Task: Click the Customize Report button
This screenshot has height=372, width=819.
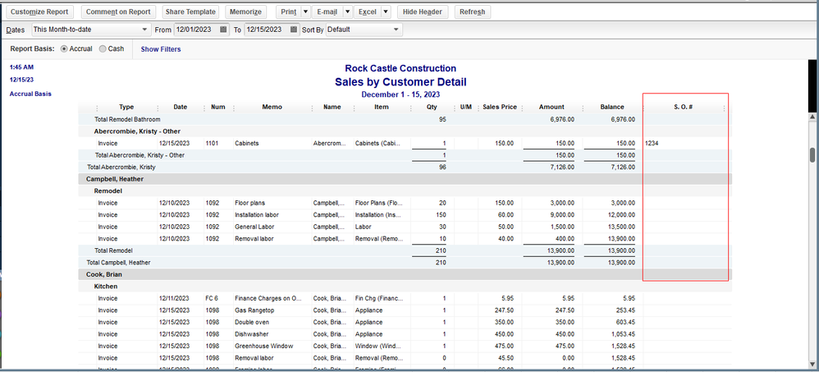Action: pos(40,12)
